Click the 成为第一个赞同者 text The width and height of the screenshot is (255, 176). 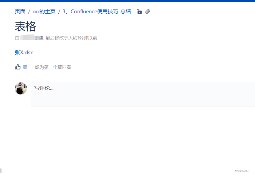coord(53,67)
